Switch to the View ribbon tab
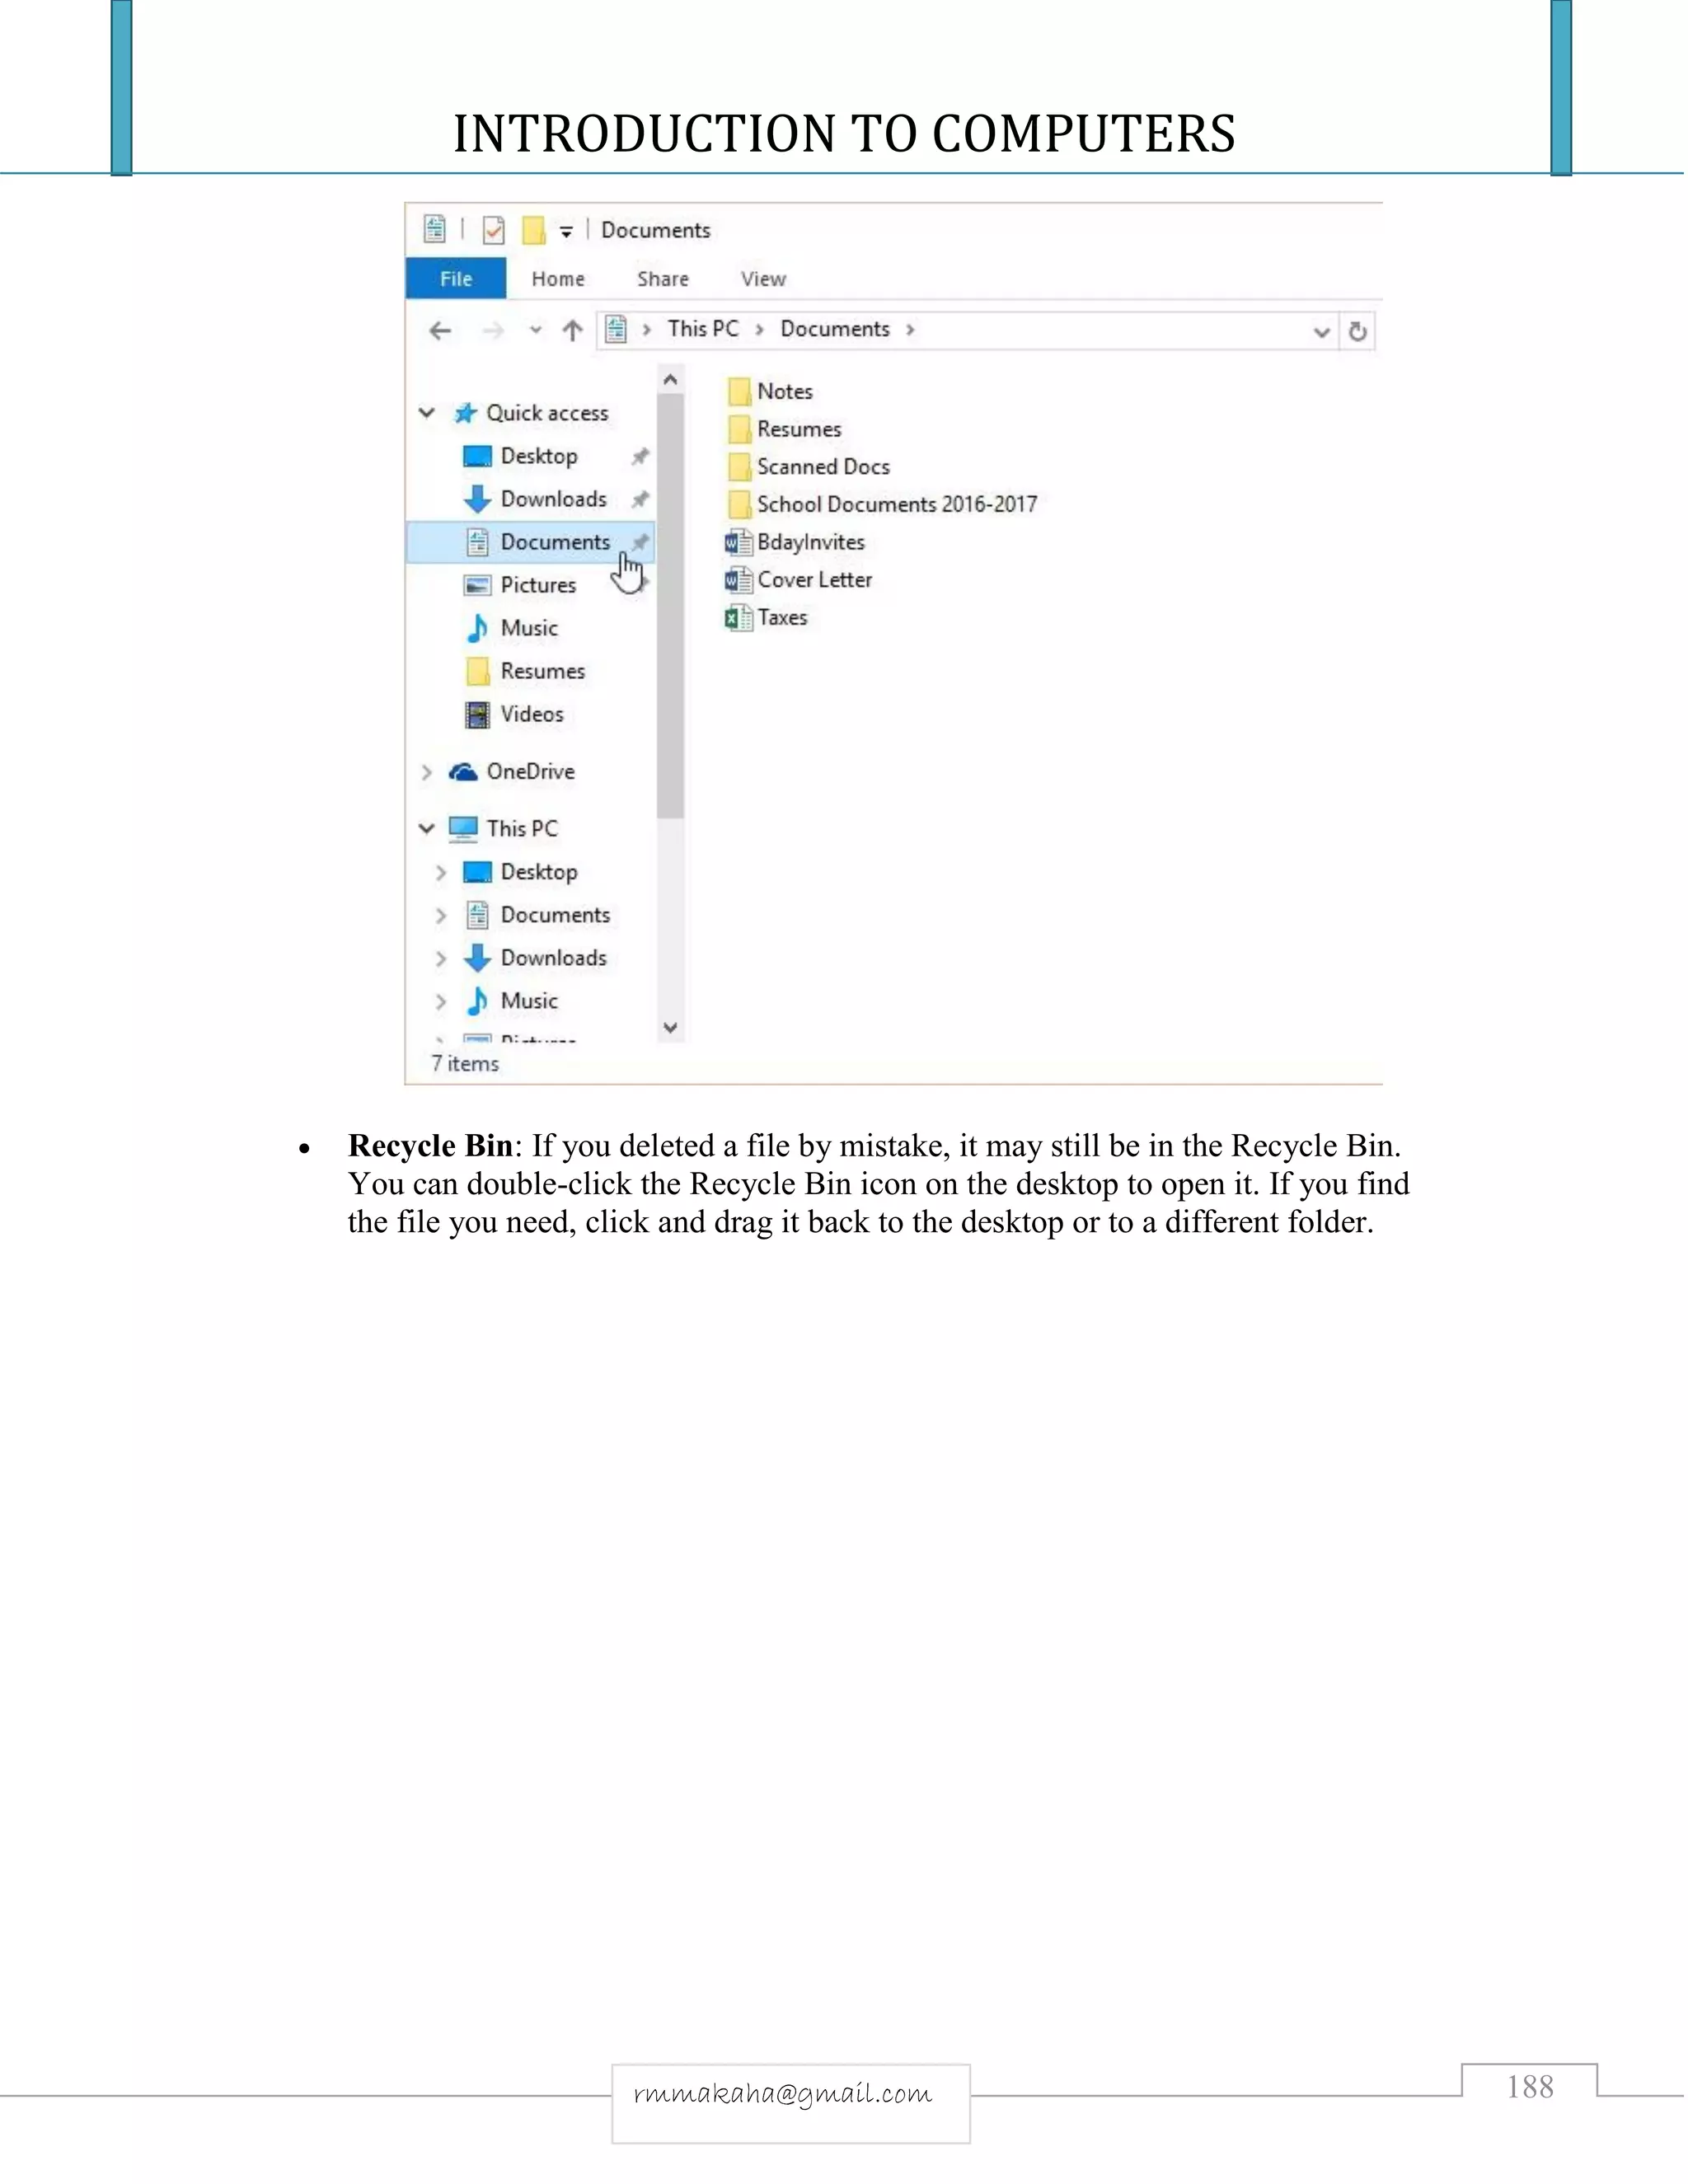1688x2184 pixels. (x=763, y=279)
